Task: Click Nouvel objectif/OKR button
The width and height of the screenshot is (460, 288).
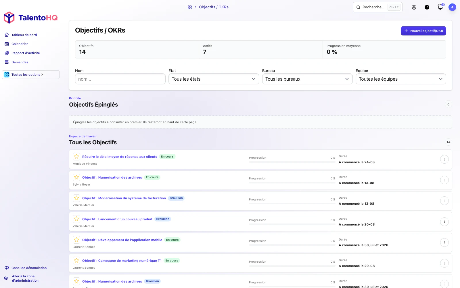Action: click(423, 31)
